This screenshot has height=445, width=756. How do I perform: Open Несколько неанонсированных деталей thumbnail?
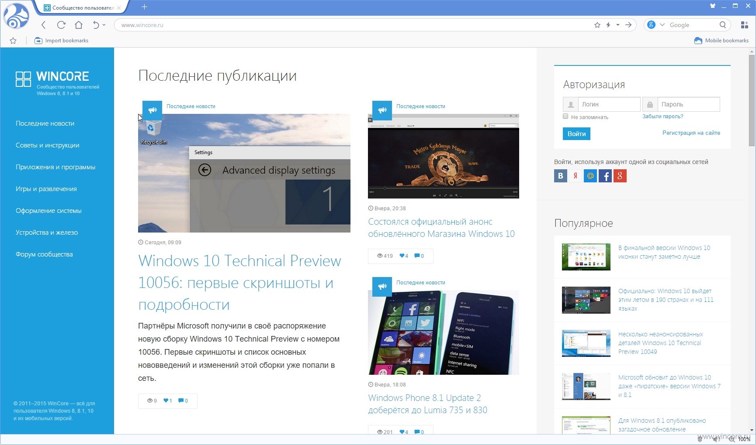(x=586, y=343)
